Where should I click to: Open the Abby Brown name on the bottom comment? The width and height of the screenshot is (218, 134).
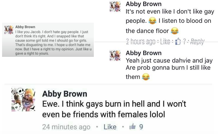[65, 94]
